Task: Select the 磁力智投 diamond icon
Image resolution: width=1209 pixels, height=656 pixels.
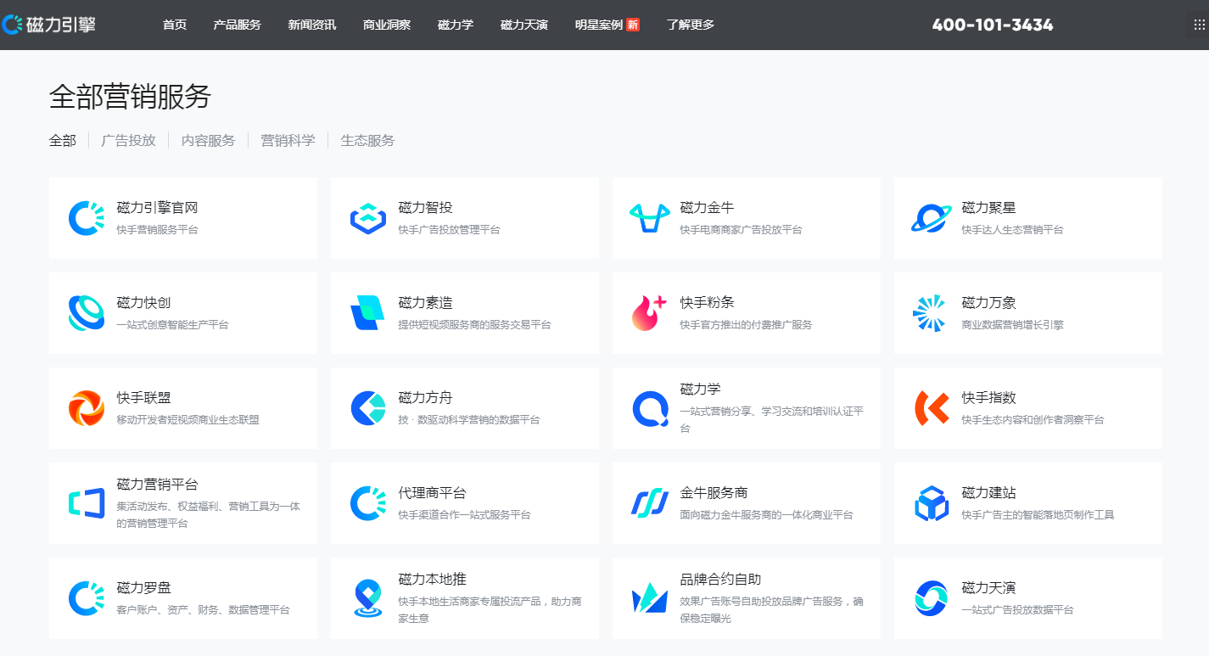Action: coord(367,217)
